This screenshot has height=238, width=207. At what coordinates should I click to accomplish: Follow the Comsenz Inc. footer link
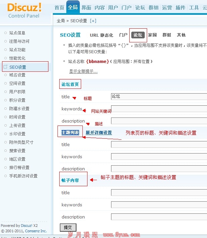coord(36,231)
